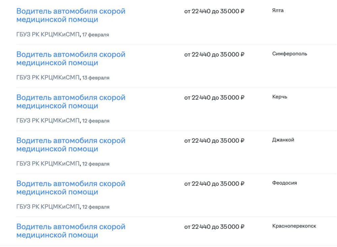This screenshot has height=247, width=337.
Task: Click the Красноперекопск city label
Action: click(x=294, y=226)
